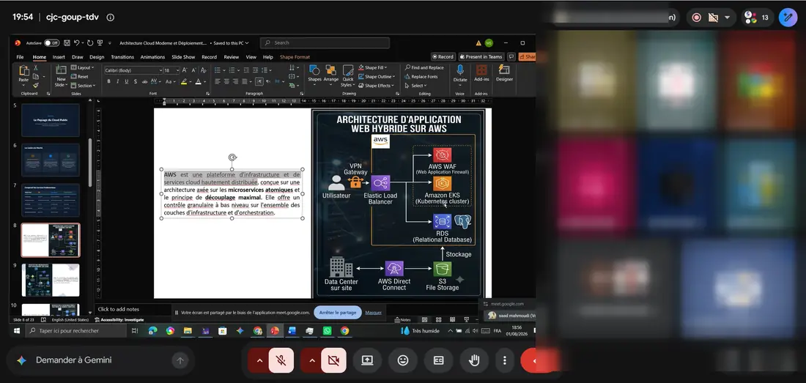Apply text highlight color
The width and height of the screenshot is (806, 383).
pos(184,81)
